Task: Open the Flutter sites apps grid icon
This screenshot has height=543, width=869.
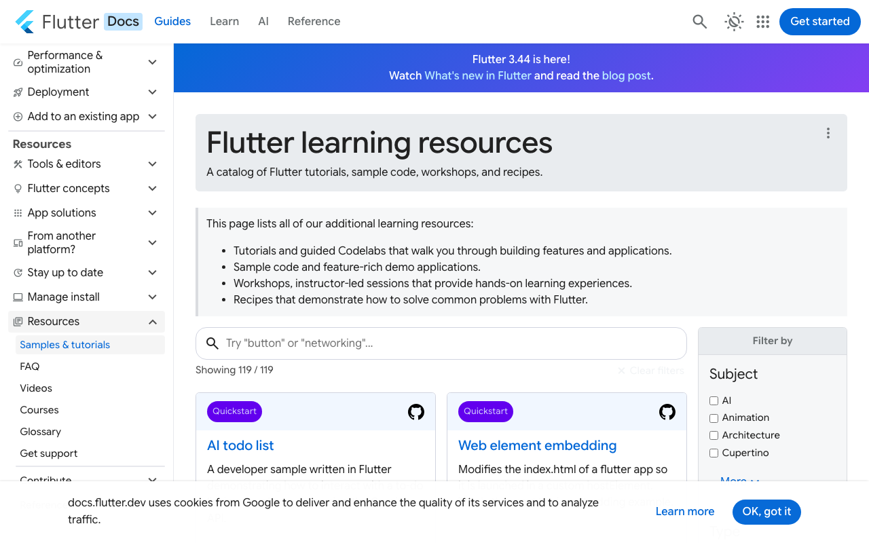Action: pos(763,22)
